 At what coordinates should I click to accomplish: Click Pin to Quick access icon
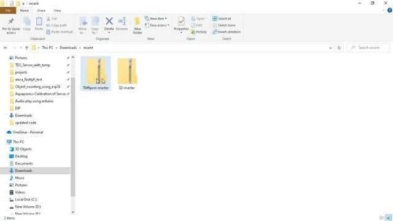pos(11,26)
